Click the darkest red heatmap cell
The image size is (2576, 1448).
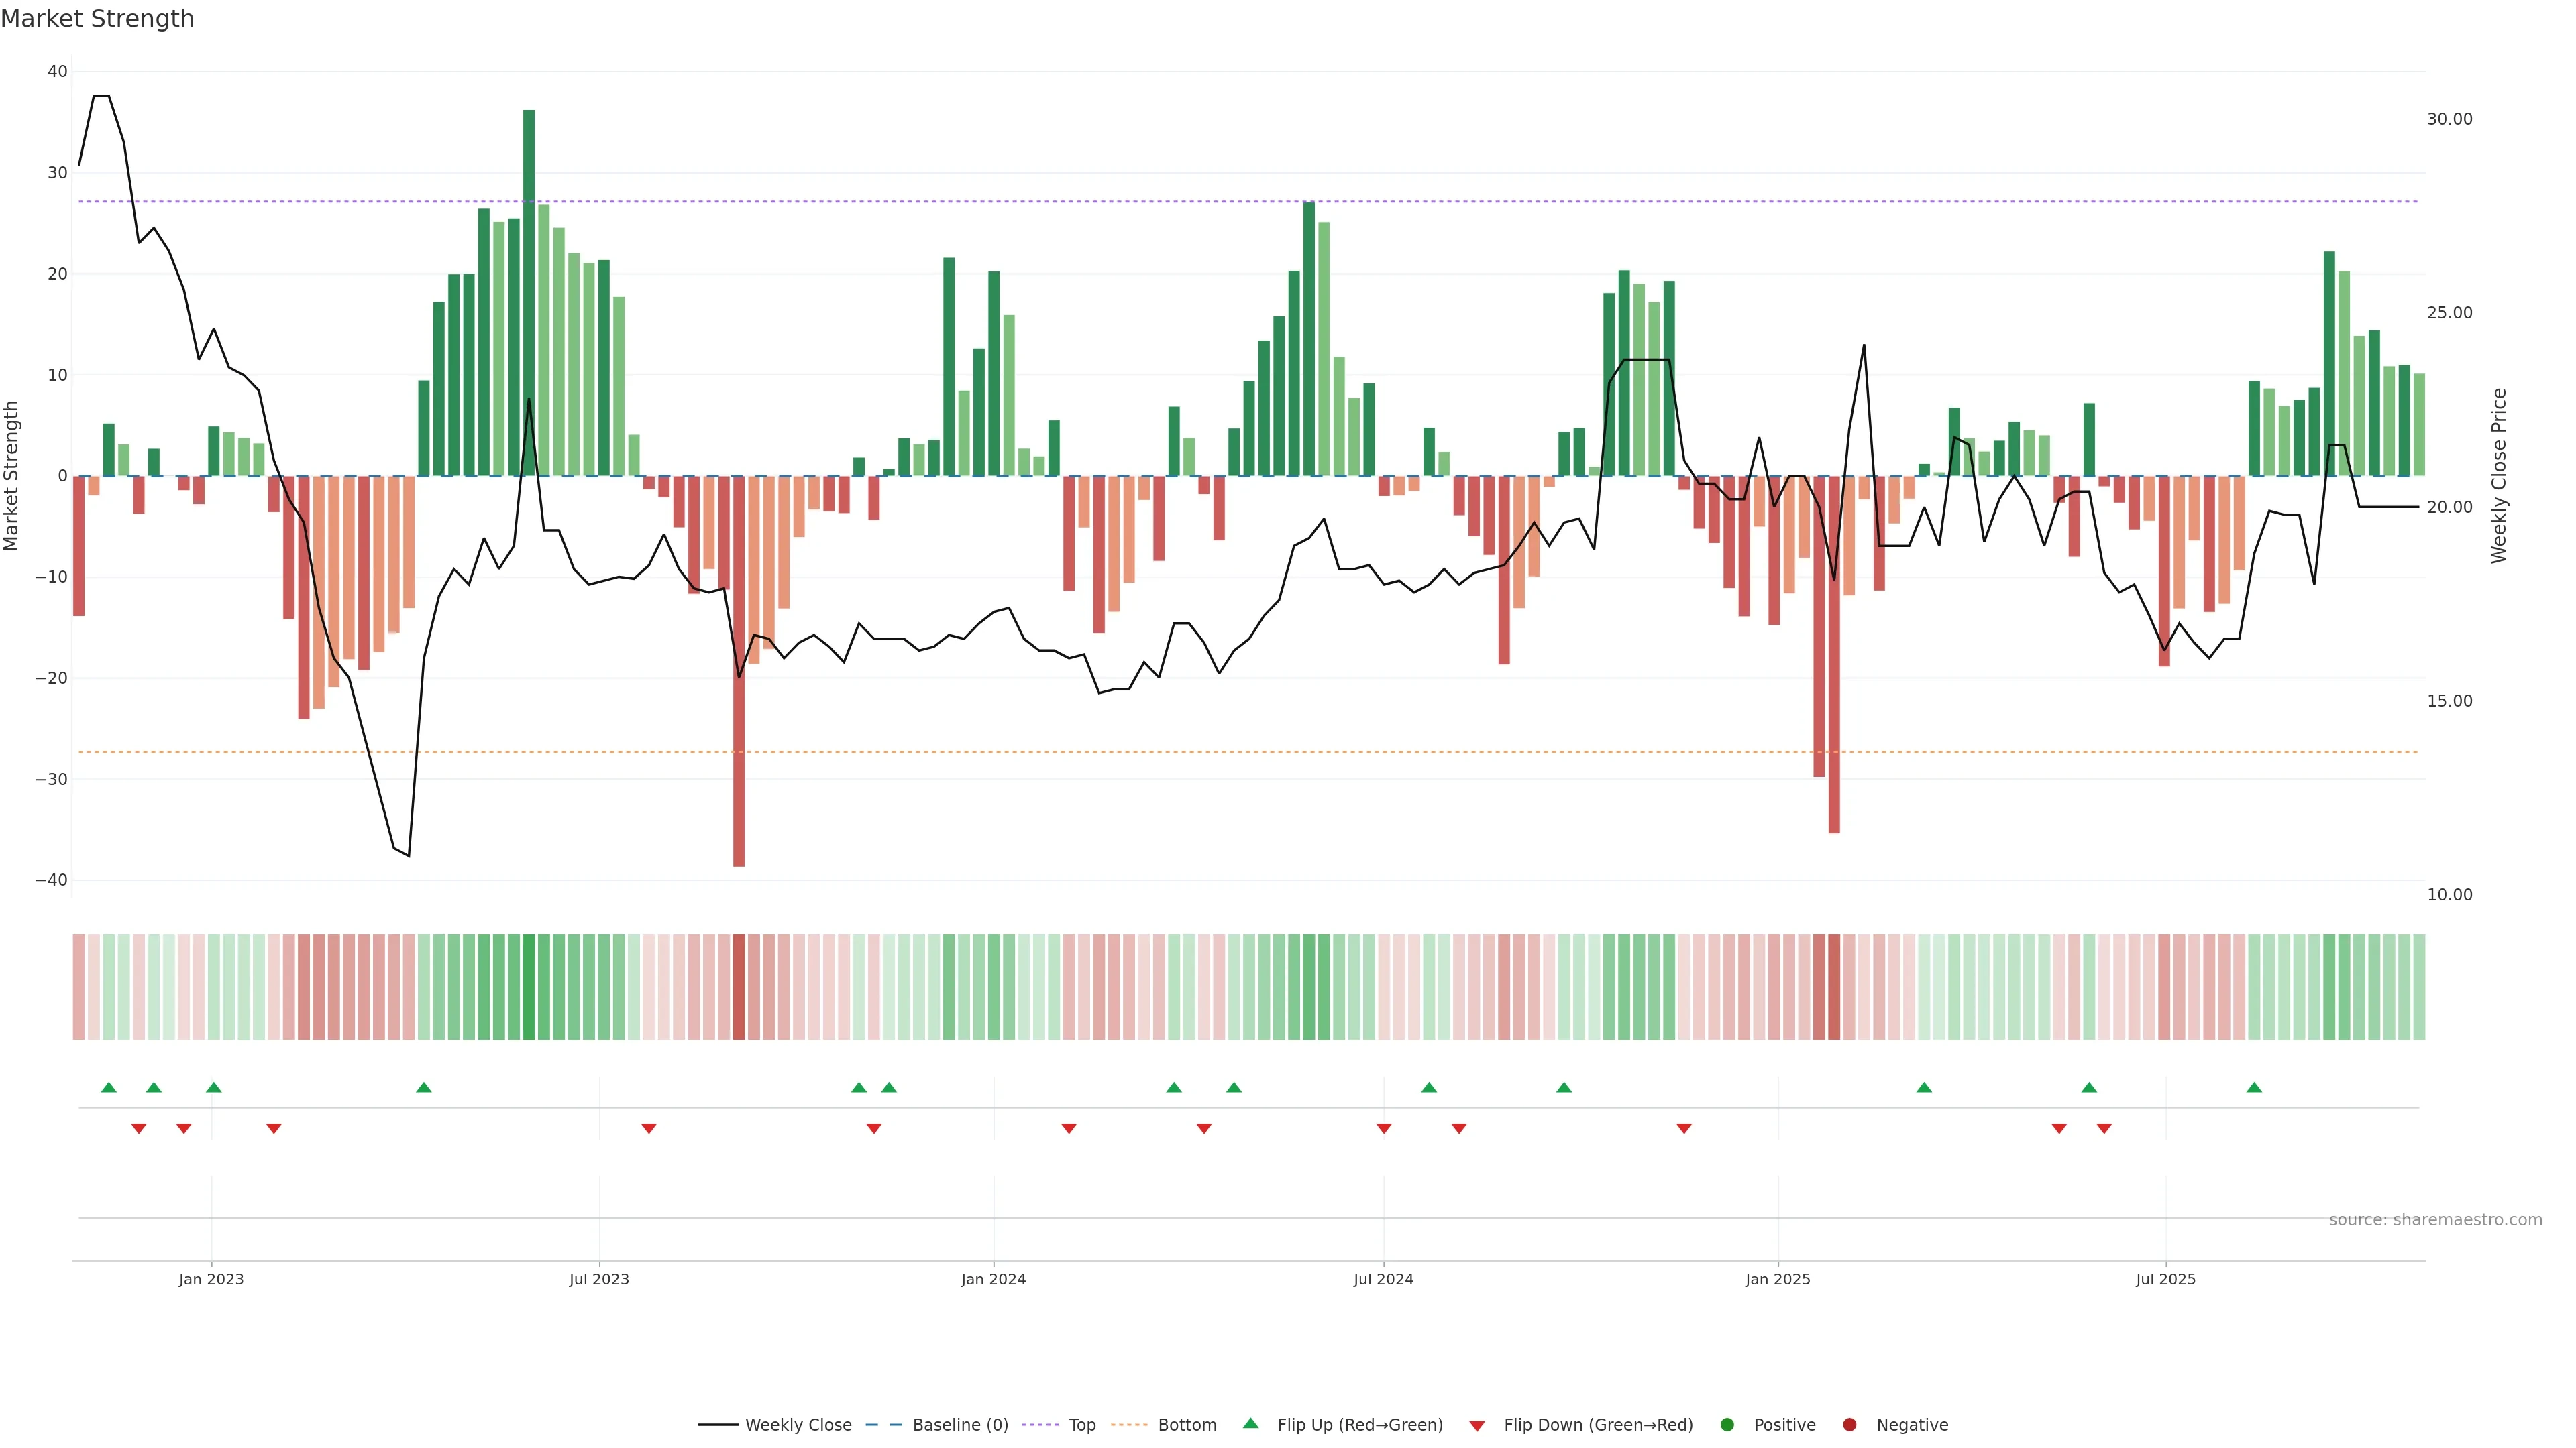(x=739, y=986)
